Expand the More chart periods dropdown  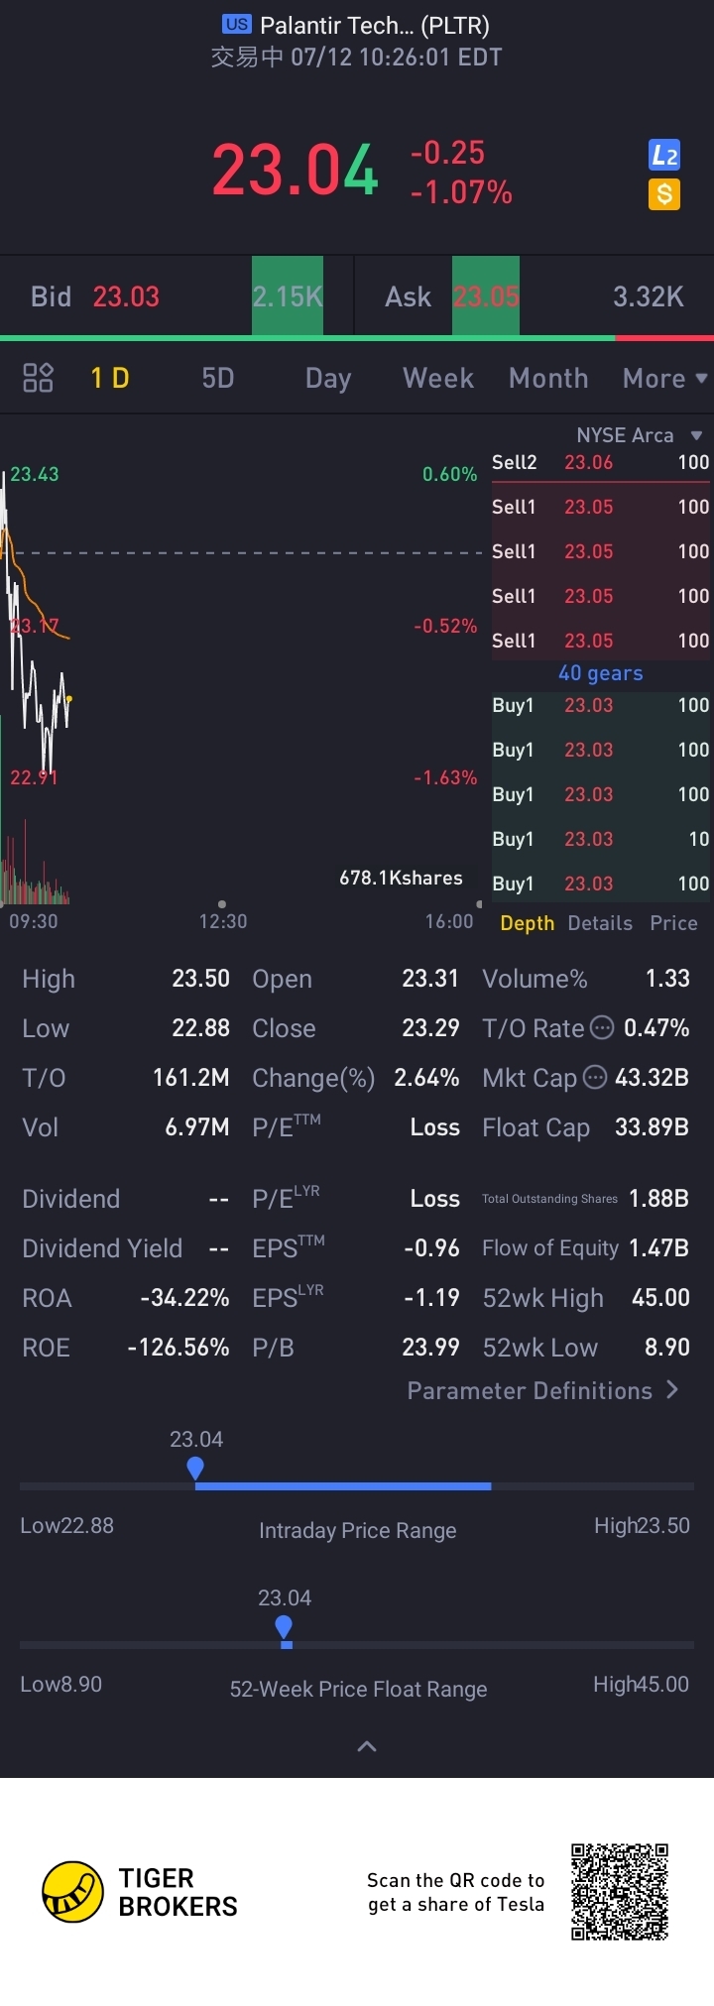tap(664, 379)
